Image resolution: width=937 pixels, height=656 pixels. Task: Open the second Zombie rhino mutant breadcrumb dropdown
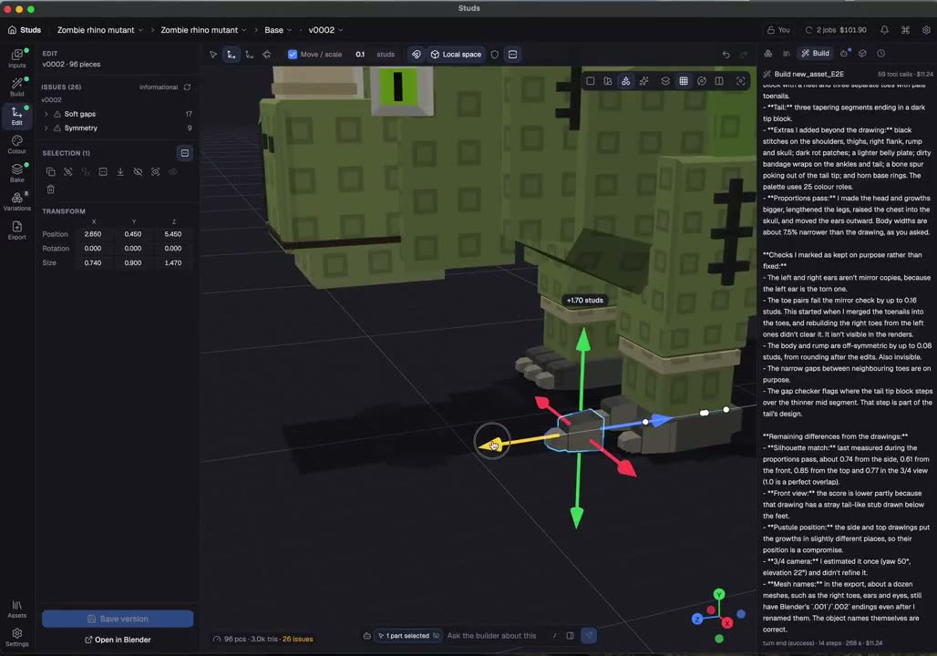coord(204,30)
